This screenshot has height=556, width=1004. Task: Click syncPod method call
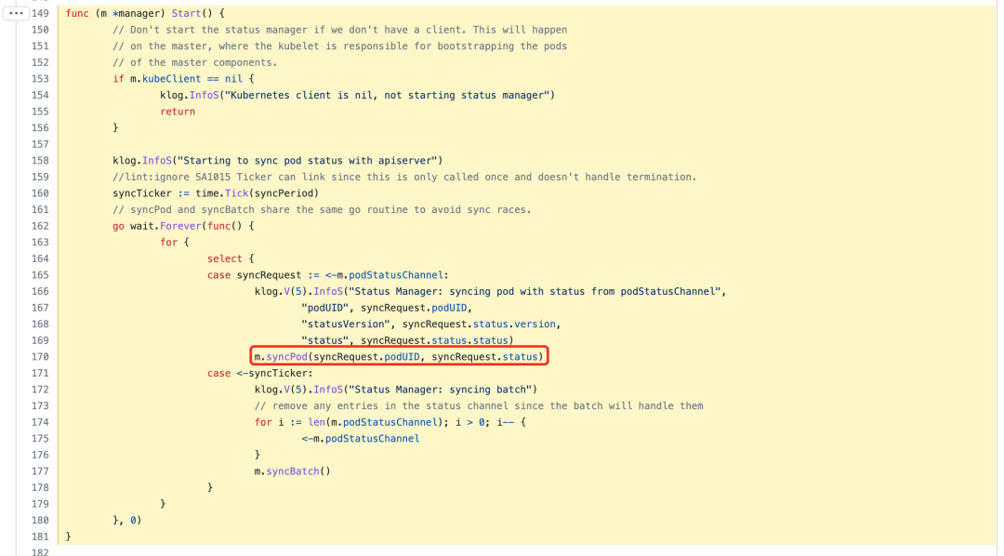(x=287, y=357)
